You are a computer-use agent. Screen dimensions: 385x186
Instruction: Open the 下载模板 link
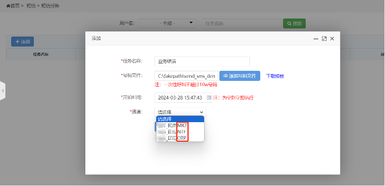click(275, 76)
